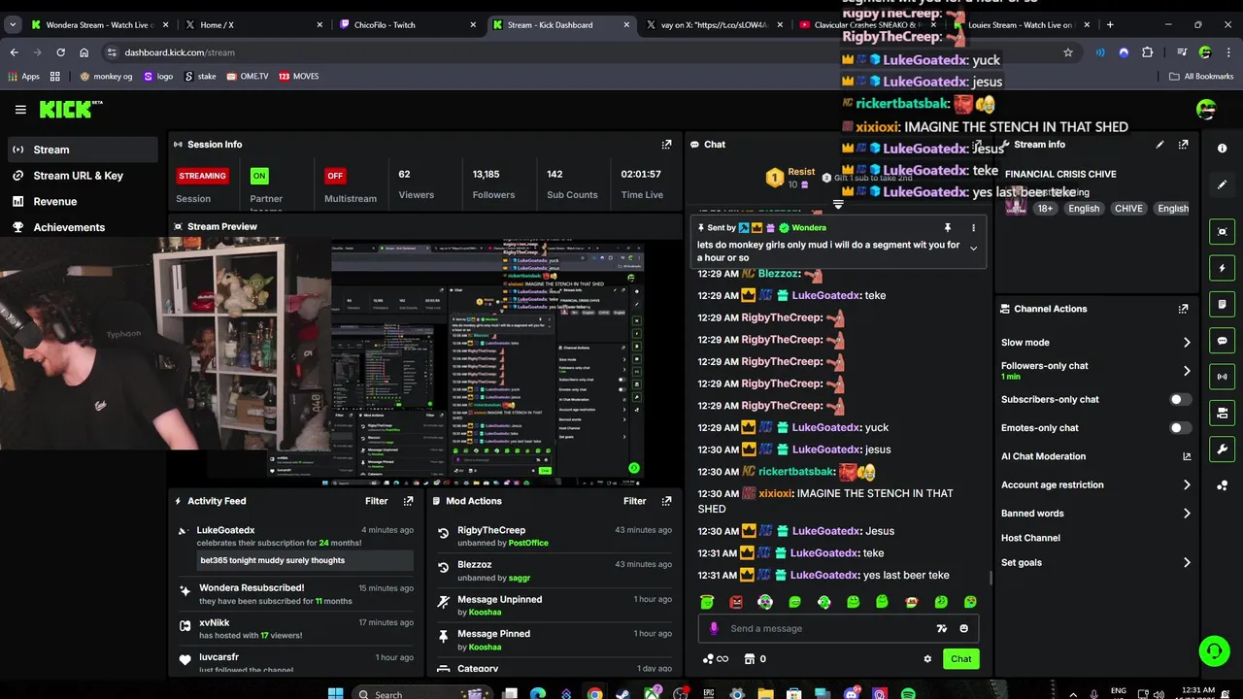1243x699 pixels.
Task: Open the OME.TV bookmark
Action: 247,76
